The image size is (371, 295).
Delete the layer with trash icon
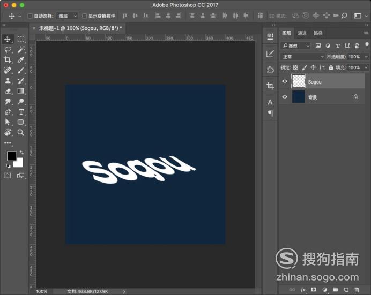click(357, 290)
